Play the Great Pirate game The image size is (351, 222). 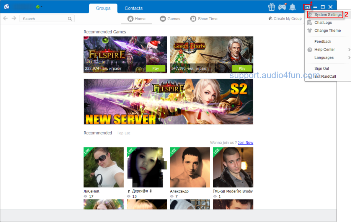pos(242,69)
